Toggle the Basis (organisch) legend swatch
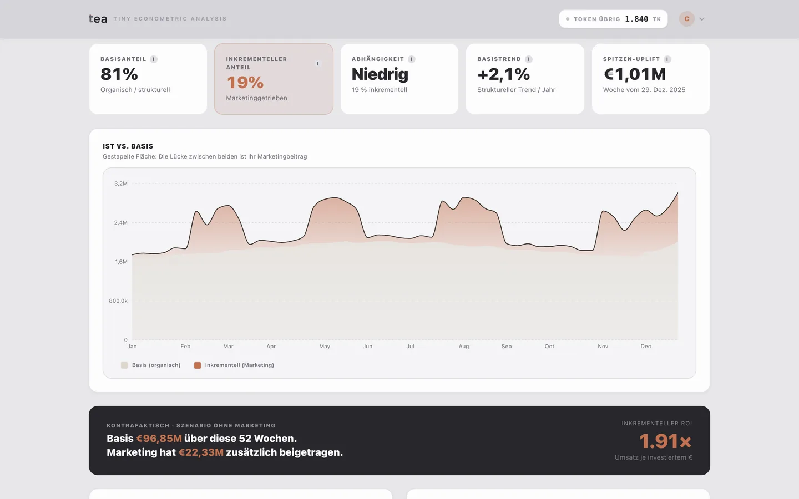The height and width of the screenshot is (499, 799). (124, 365)
